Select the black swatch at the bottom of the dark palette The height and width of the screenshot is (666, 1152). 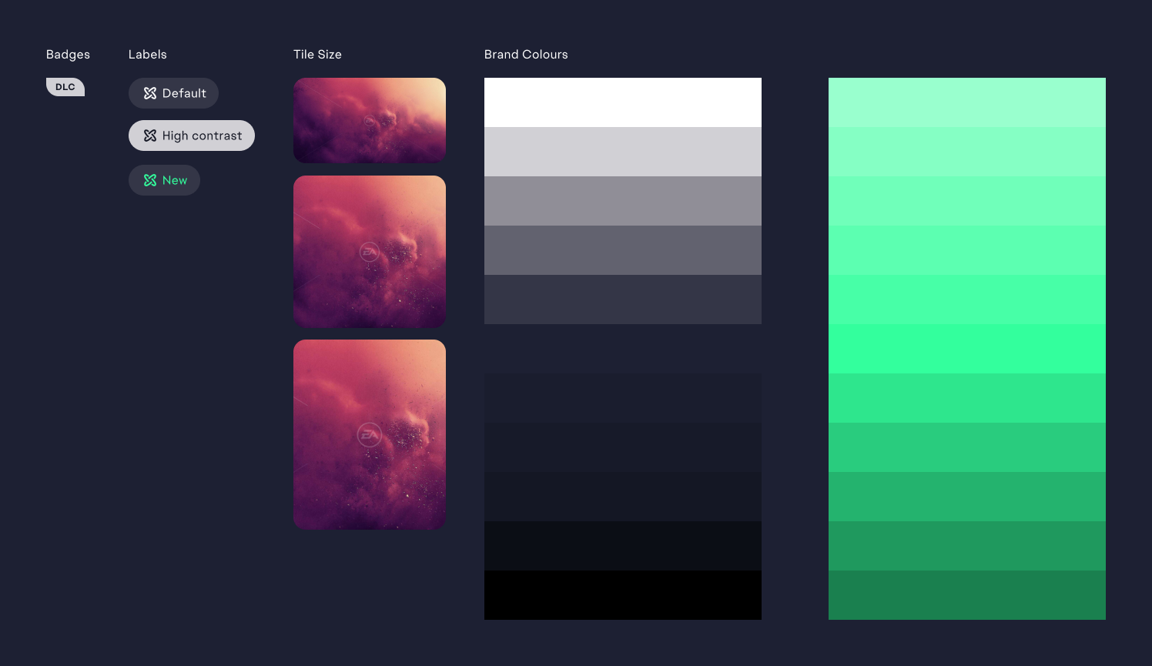pos(622,595)
